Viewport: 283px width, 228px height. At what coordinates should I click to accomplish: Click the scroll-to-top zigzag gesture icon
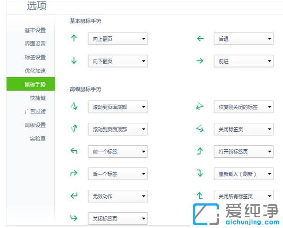point(74,129)
